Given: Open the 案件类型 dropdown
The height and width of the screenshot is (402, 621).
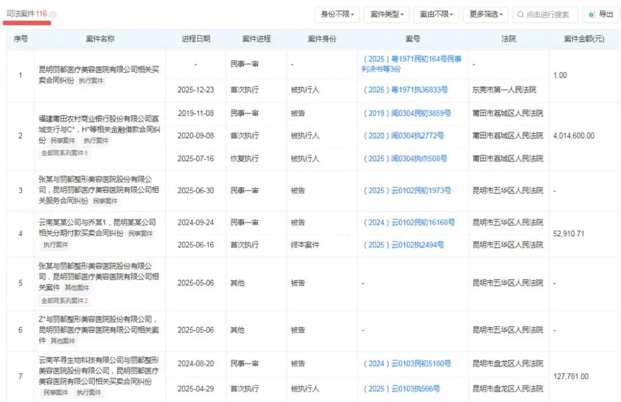Looking at the screenshot, I should pyautogui.click(x=386, y=14).
